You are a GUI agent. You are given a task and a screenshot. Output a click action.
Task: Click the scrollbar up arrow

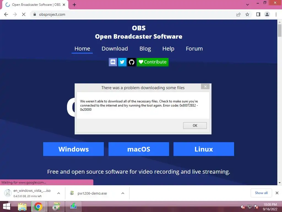tap(280, 22)
